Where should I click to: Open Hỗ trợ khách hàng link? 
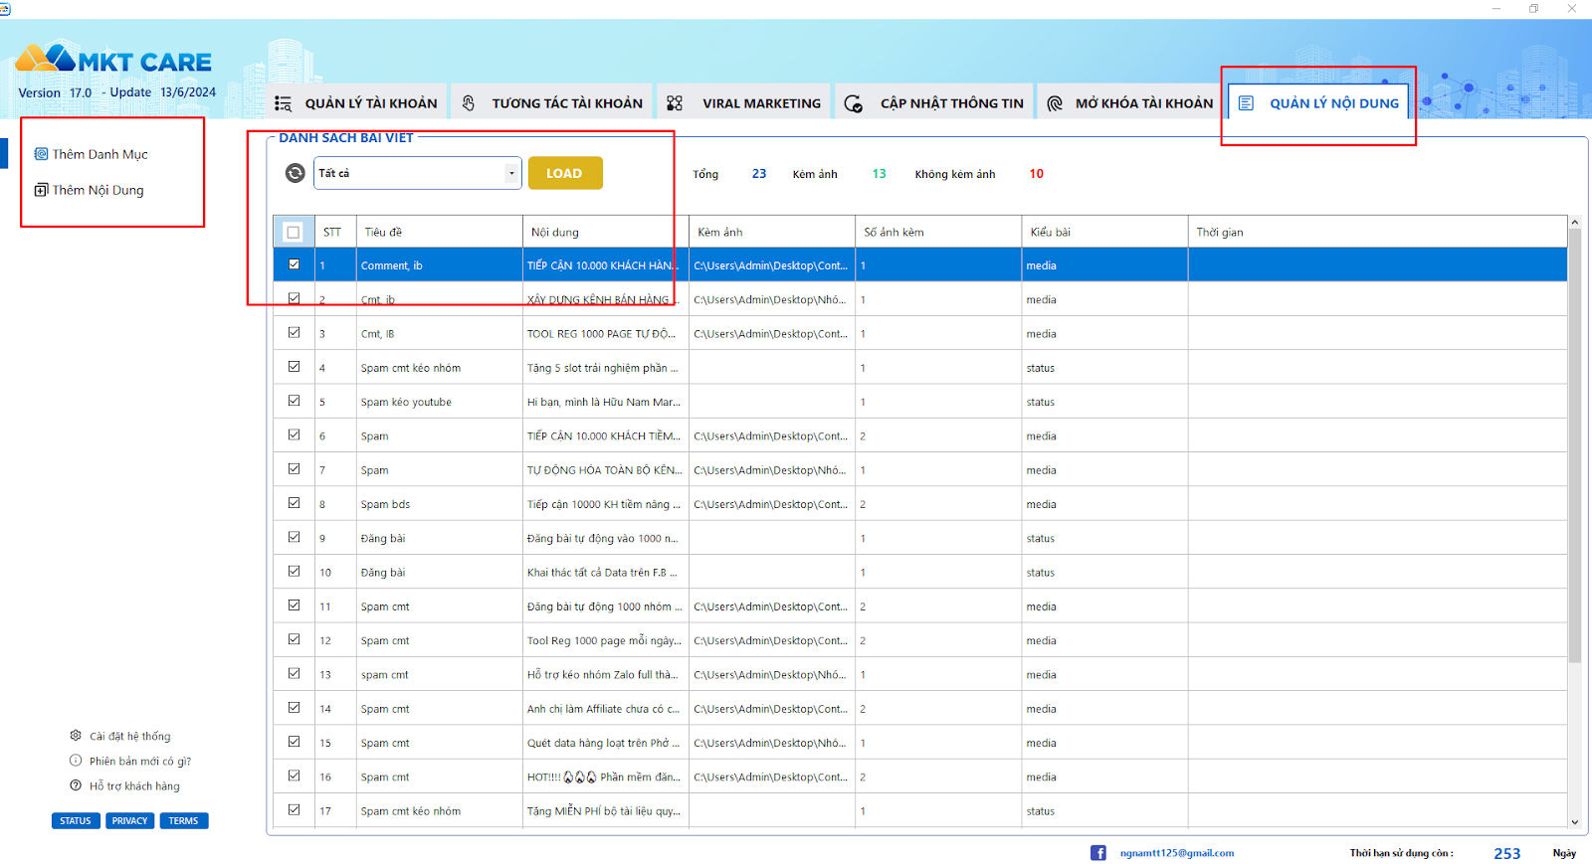pyautogui.click(x=135, y=786)
